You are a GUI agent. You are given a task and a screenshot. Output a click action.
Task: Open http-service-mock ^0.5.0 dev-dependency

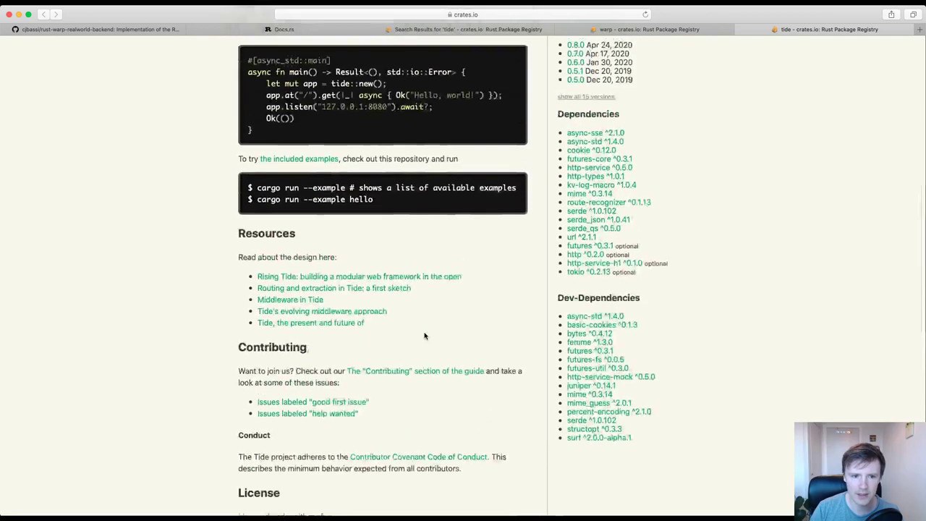[611, 377]
